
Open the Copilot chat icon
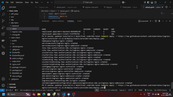(123, 2)
